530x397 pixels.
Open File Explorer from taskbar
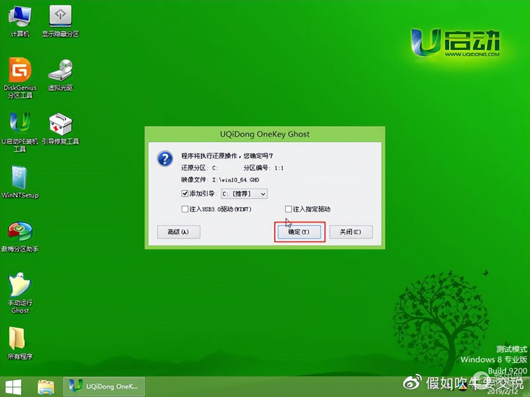tap(46, 387)
